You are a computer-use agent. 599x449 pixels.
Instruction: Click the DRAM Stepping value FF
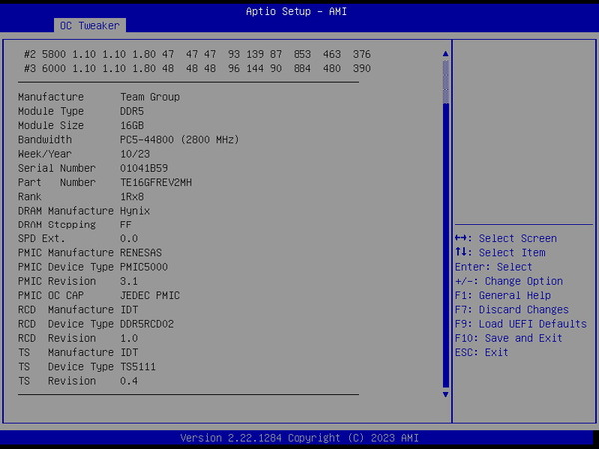click(126, 224)
